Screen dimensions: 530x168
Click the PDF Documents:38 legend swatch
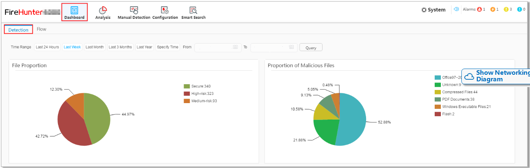(x=438, y=99)
